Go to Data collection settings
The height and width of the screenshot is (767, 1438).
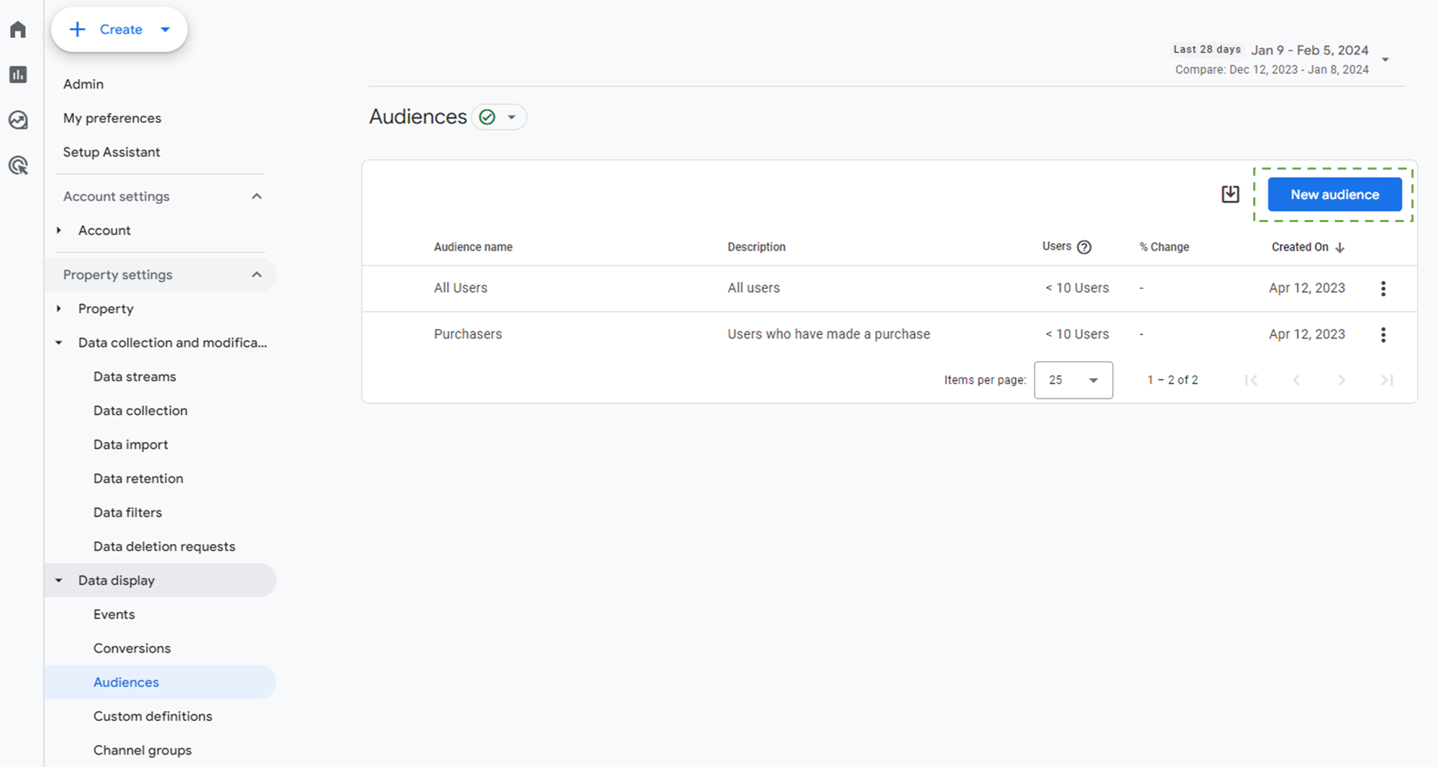140,410
